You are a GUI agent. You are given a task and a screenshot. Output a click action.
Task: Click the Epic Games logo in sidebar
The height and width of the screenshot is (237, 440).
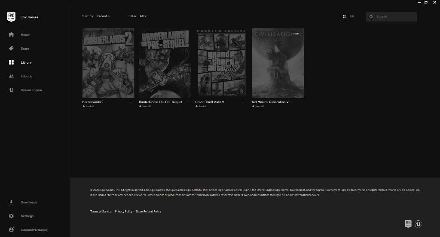click(x=11, y=17)
